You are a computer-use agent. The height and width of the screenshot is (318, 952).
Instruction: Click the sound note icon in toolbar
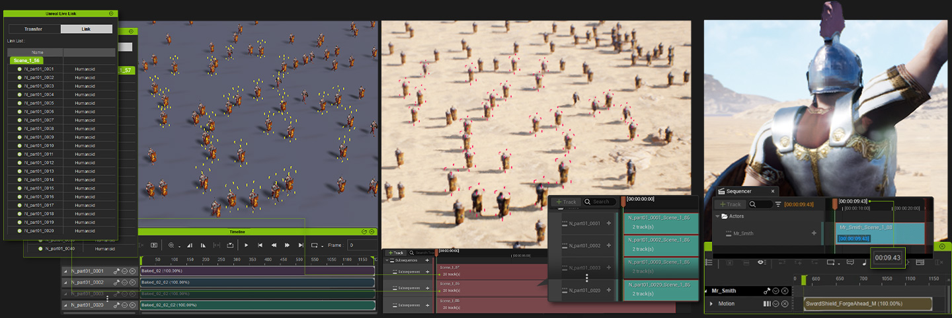pos(864,262)
